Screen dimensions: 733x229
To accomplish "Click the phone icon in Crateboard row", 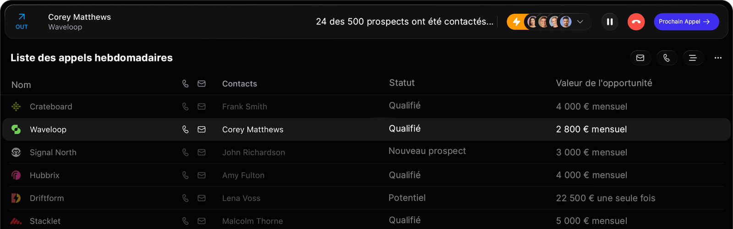I will coord(186,107).
